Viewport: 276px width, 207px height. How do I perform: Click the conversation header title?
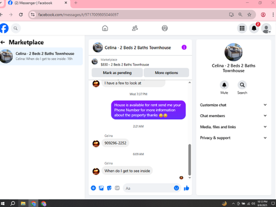[137, 47]
